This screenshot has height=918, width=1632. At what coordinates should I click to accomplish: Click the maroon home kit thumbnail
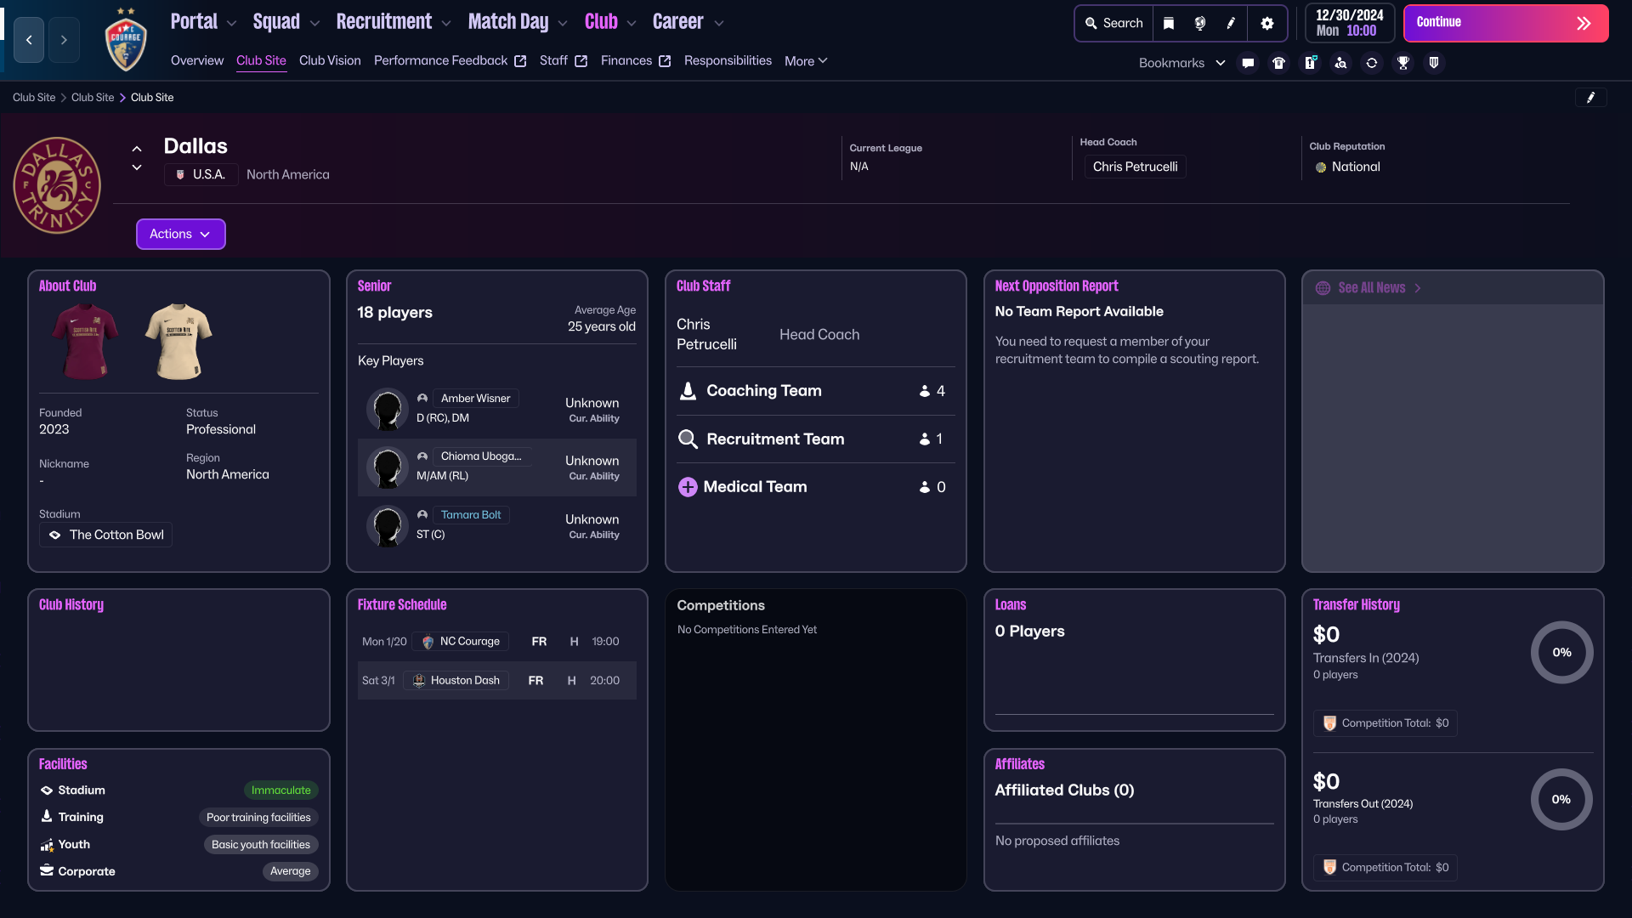click(85, 340)
